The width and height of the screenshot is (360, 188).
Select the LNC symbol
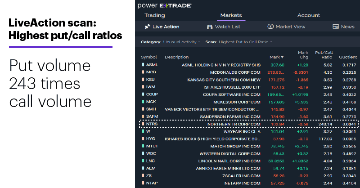pos(150,161)
